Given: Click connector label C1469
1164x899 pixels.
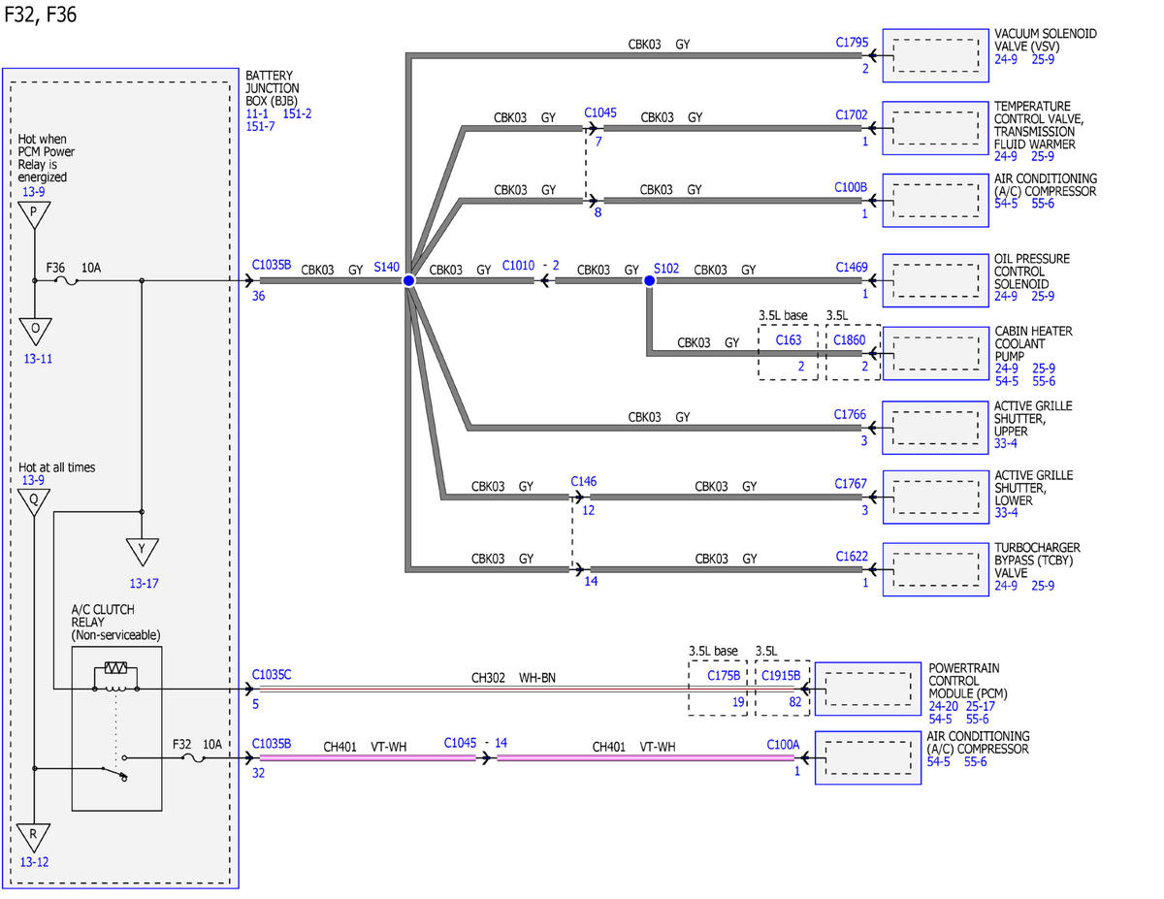Looking at the screenshot, I should point(853,267).
